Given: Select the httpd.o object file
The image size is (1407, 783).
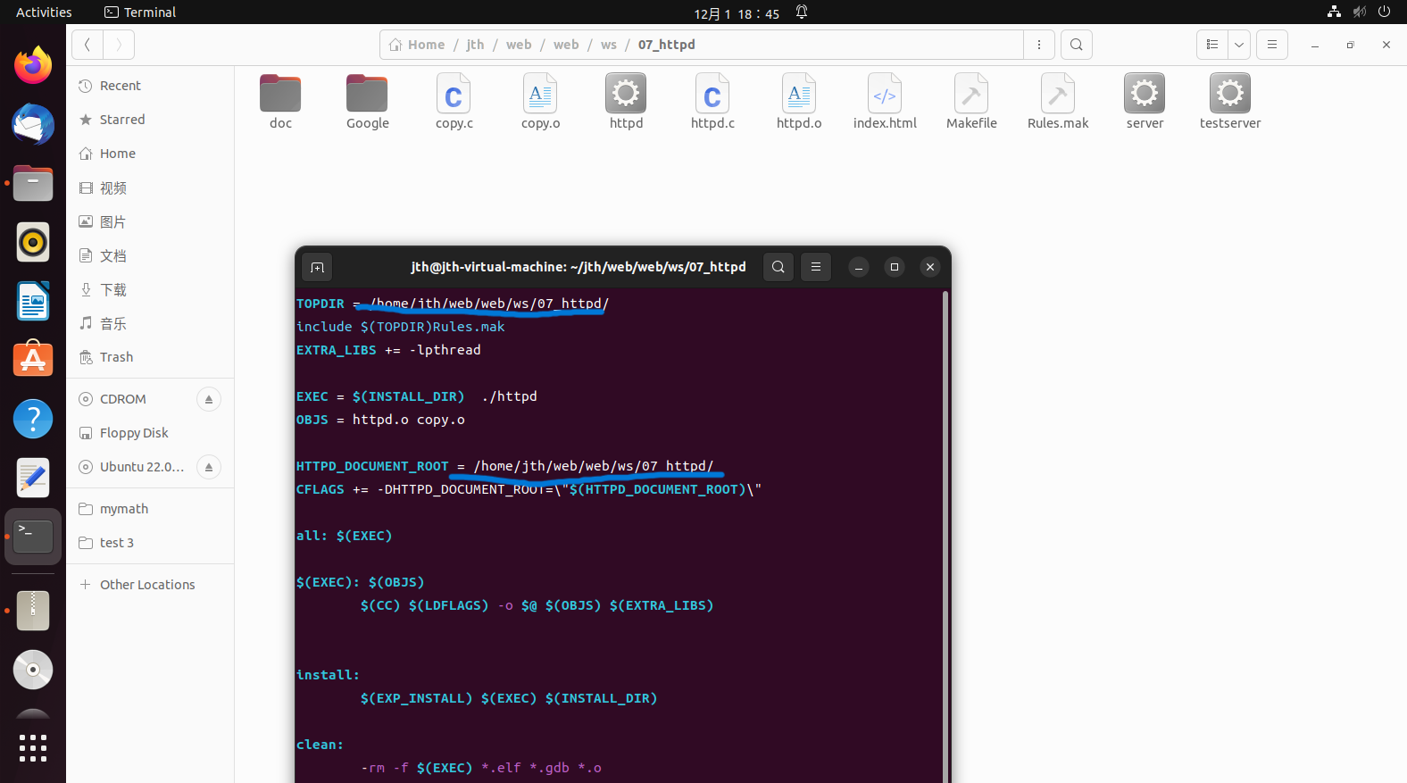Looking at the screenshot, I should click(x=799, y=103).
